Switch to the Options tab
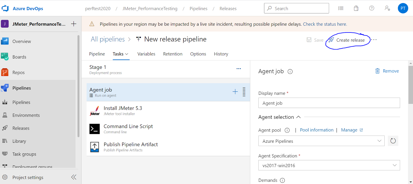The height and width of the screenshot is (184, 413). point(198,54)
